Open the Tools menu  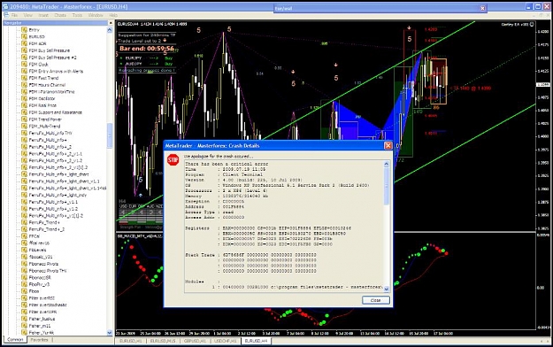coord(77,15)
